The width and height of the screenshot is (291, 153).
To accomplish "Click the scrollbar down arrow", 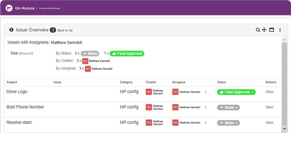I will tap(284, 129).
